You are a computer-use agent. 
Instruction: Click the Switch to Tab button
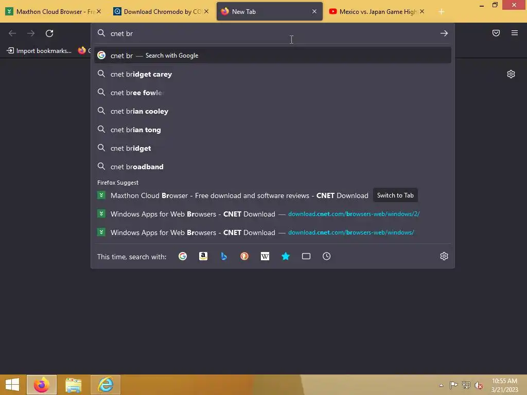point(395,195)
